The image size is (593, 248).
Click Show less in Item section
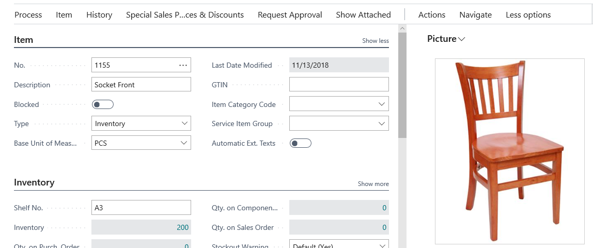click(x=375, y=41)
